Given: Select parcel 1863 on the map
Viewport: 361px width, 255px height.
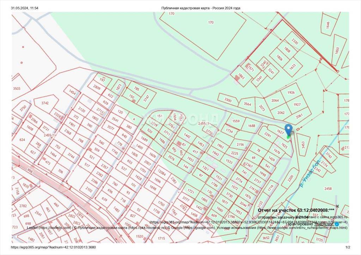Looking at the screenshot, I should coord(241,76).
